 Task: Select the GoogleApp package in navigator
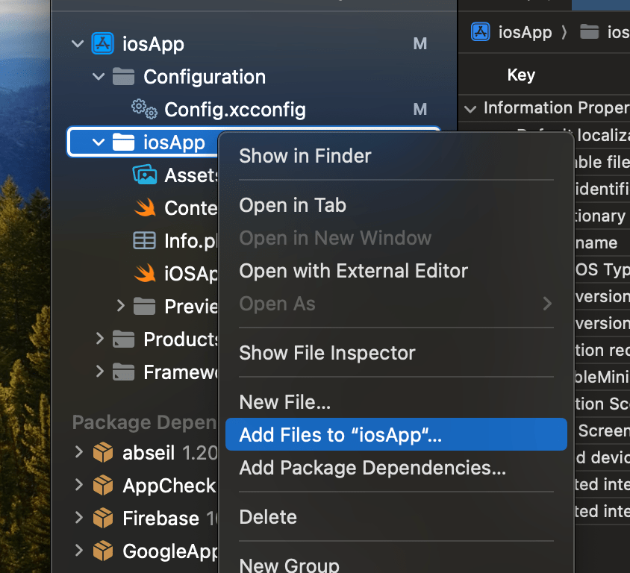point(170,551)
